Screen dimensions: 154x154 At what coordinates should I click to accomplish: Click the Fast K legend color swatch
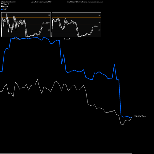click(x=2, y=6)
